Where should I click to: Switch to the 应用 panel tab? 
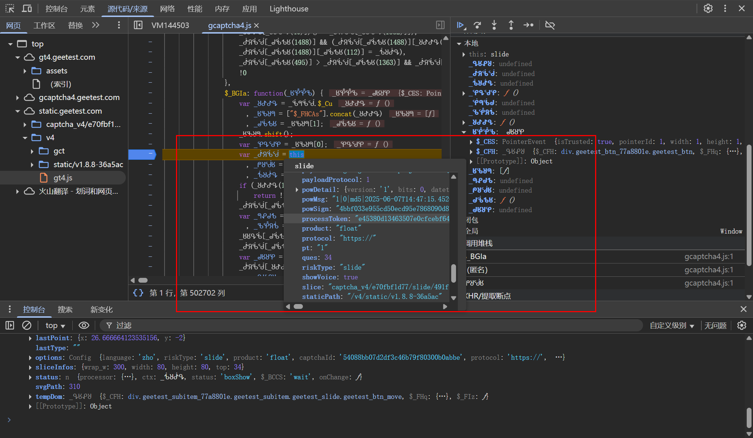coord(249,9)
